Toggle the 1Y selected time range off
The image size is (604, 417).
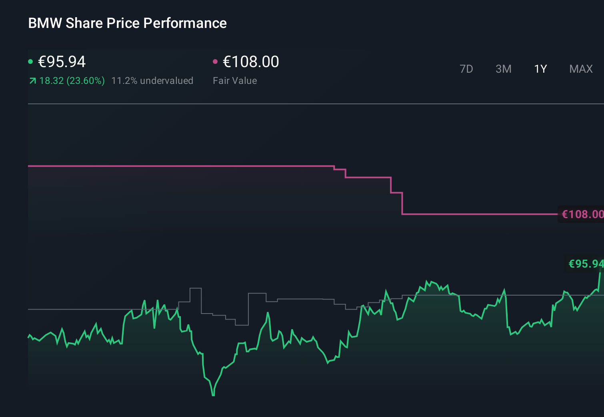pos(540,69)
